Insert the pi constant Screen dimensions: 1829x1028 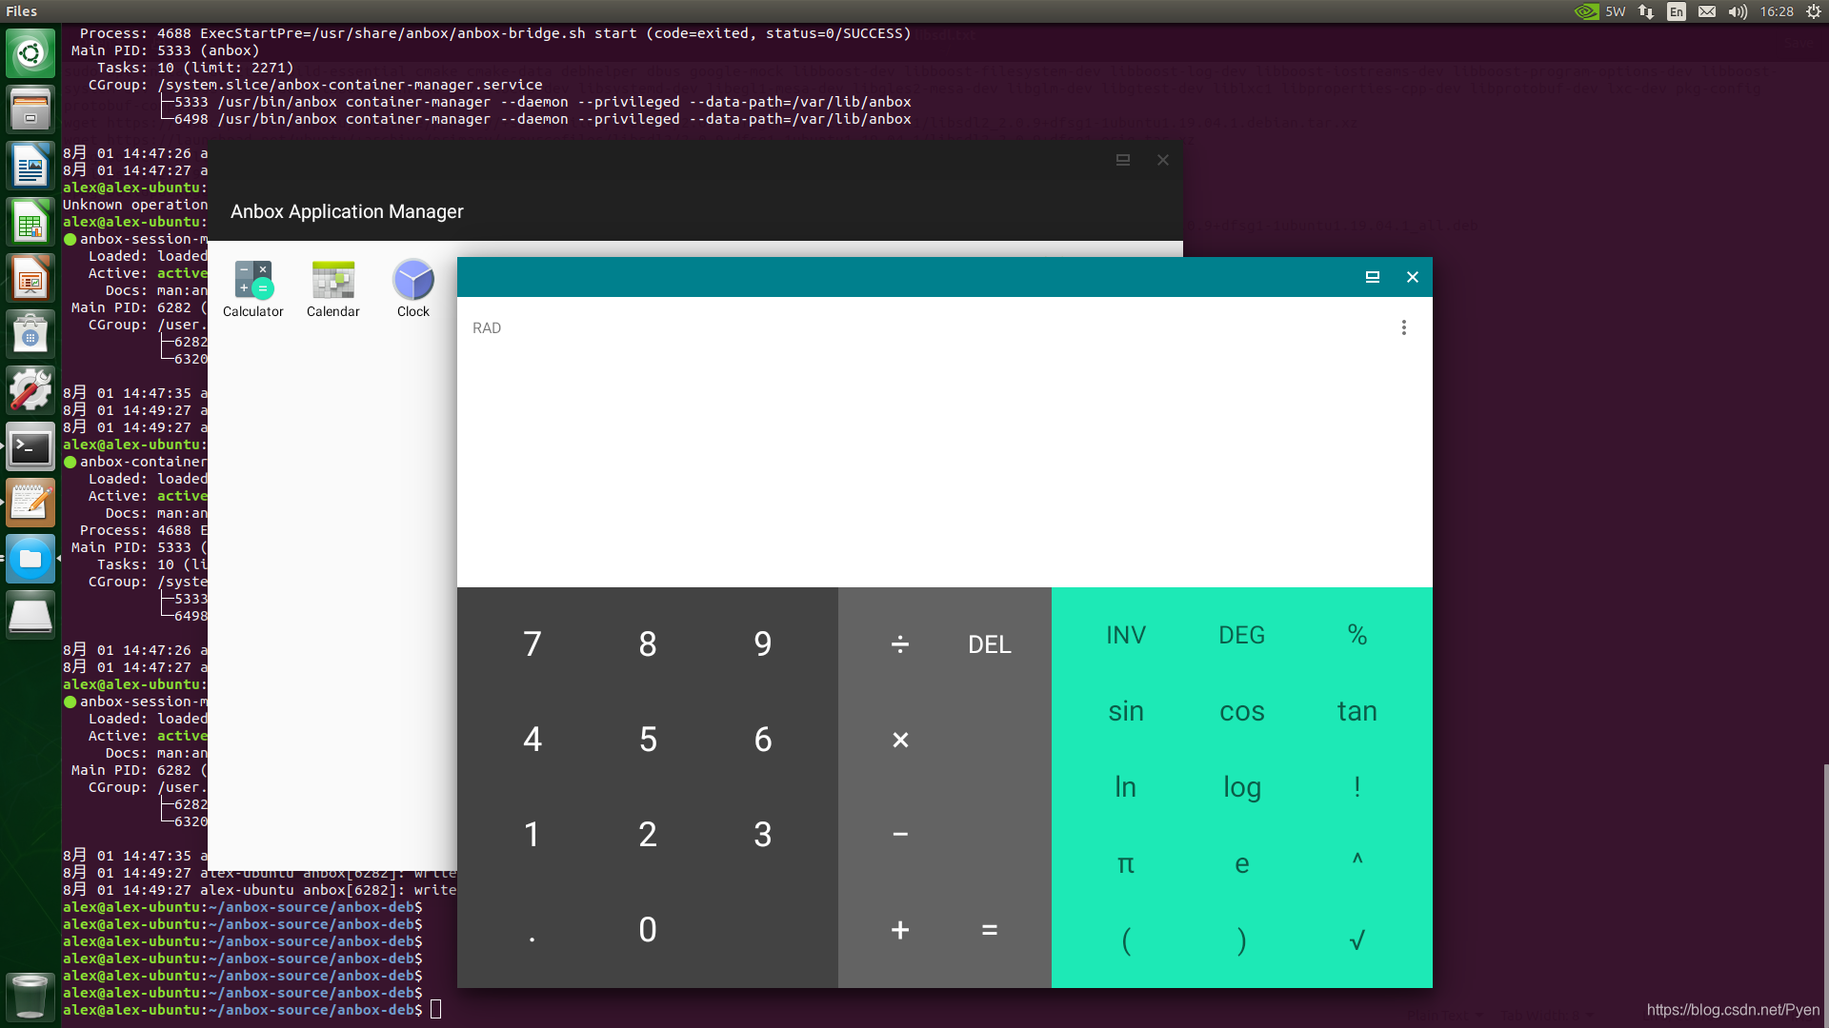click(1126, 863)
